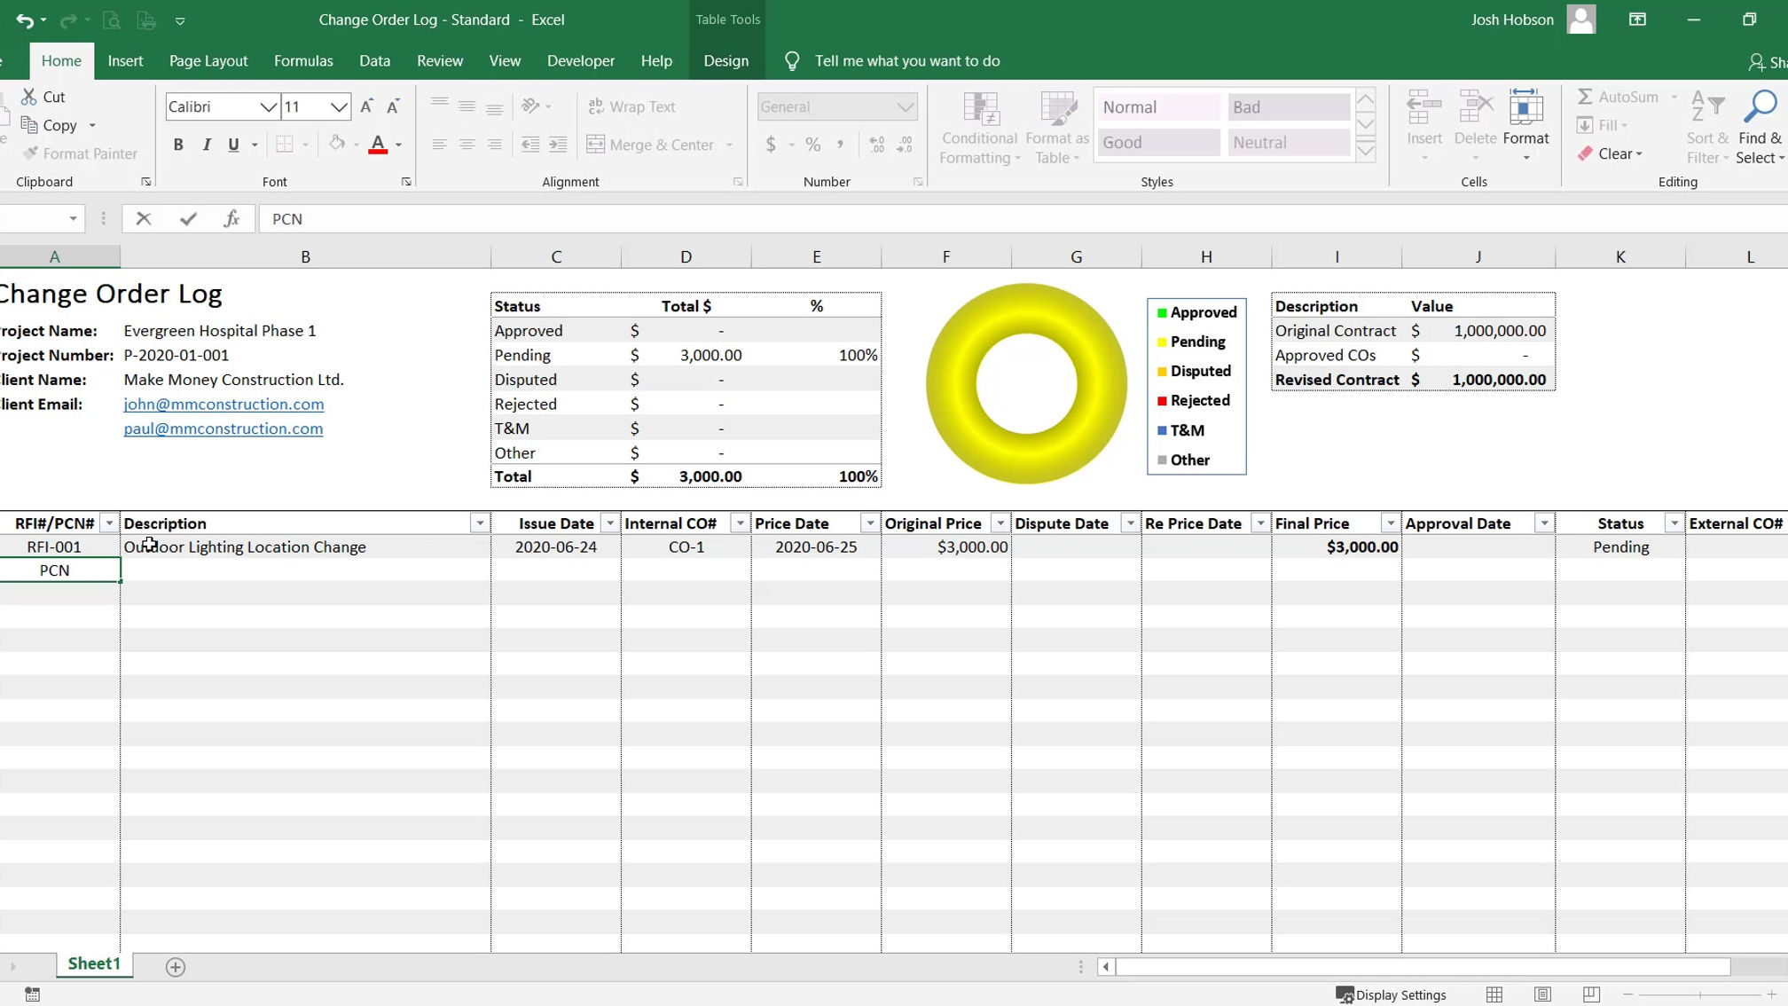Toggle Top Align for cells

tap(439, 105)
